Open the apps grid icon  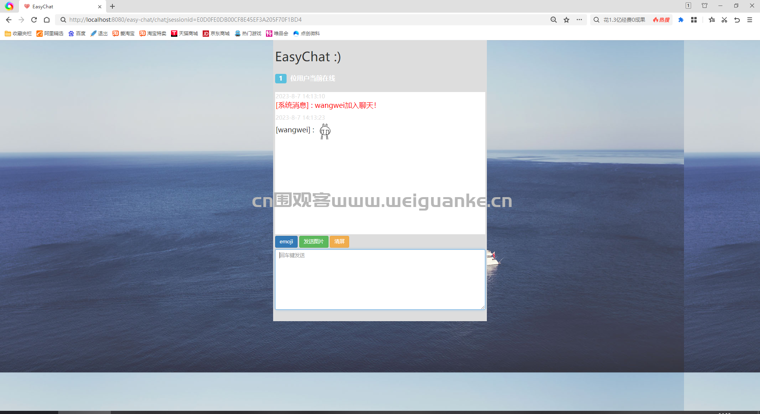pyautogui.click(x=694, y=20)
